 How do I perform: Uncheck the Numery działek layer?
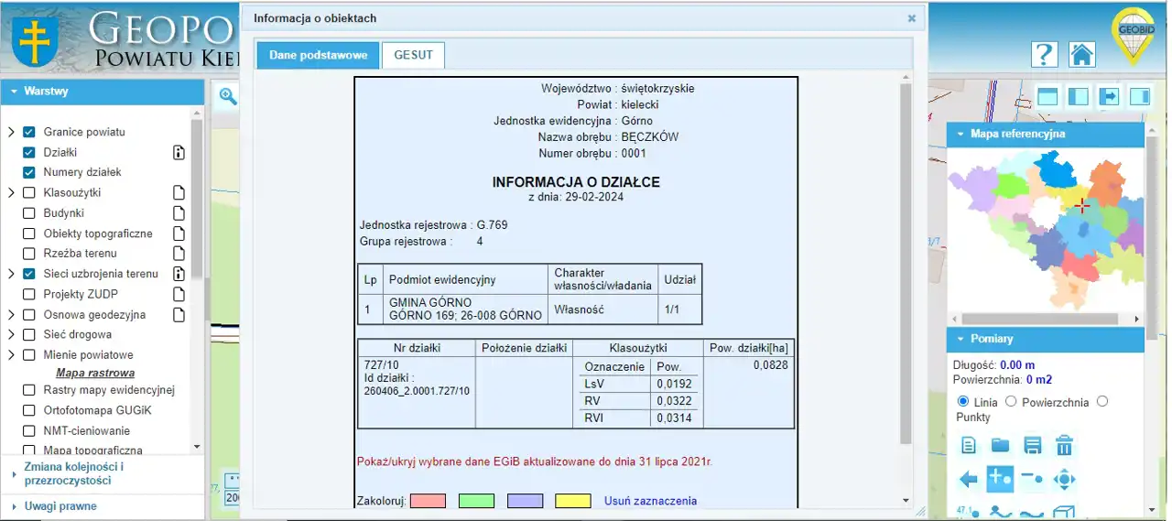point(28,172)
